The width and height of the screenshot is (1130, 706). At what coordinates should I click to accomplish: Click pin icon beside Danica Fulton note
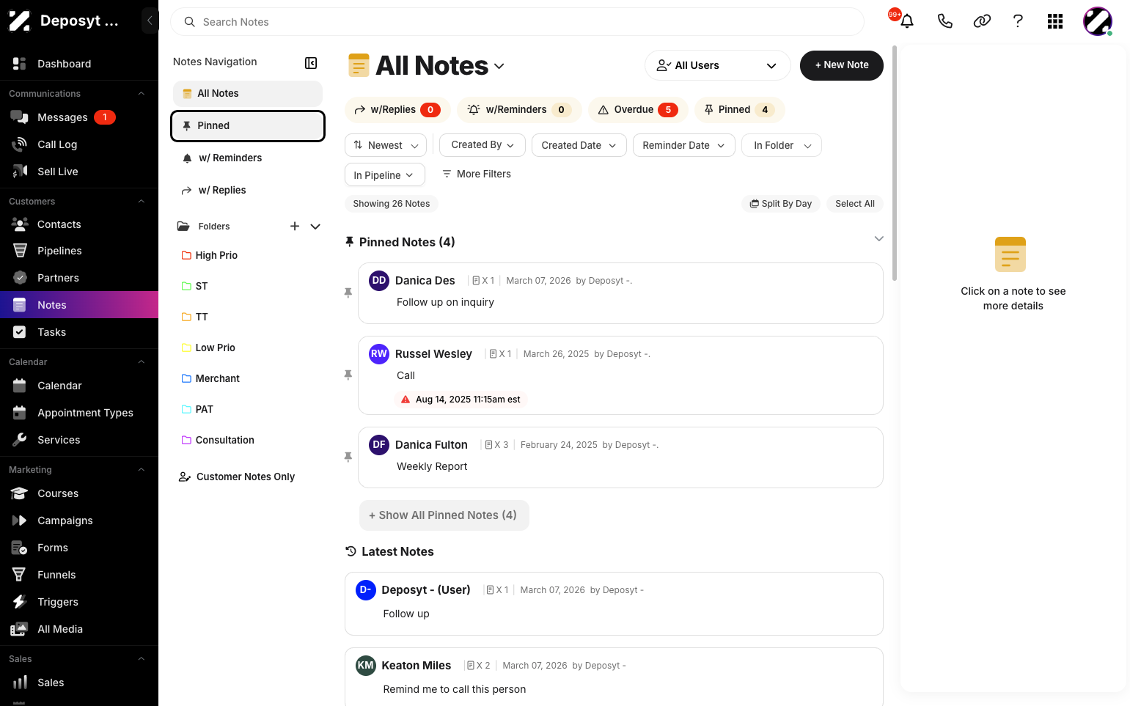click(348, 457)
